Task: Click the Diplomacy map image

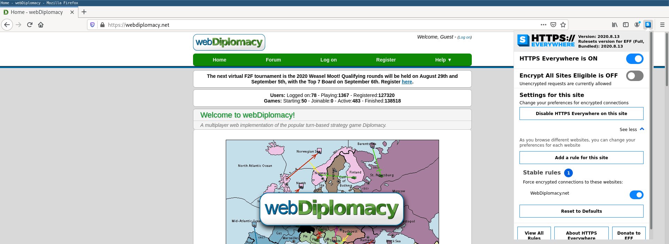Action: pos(332,192)
